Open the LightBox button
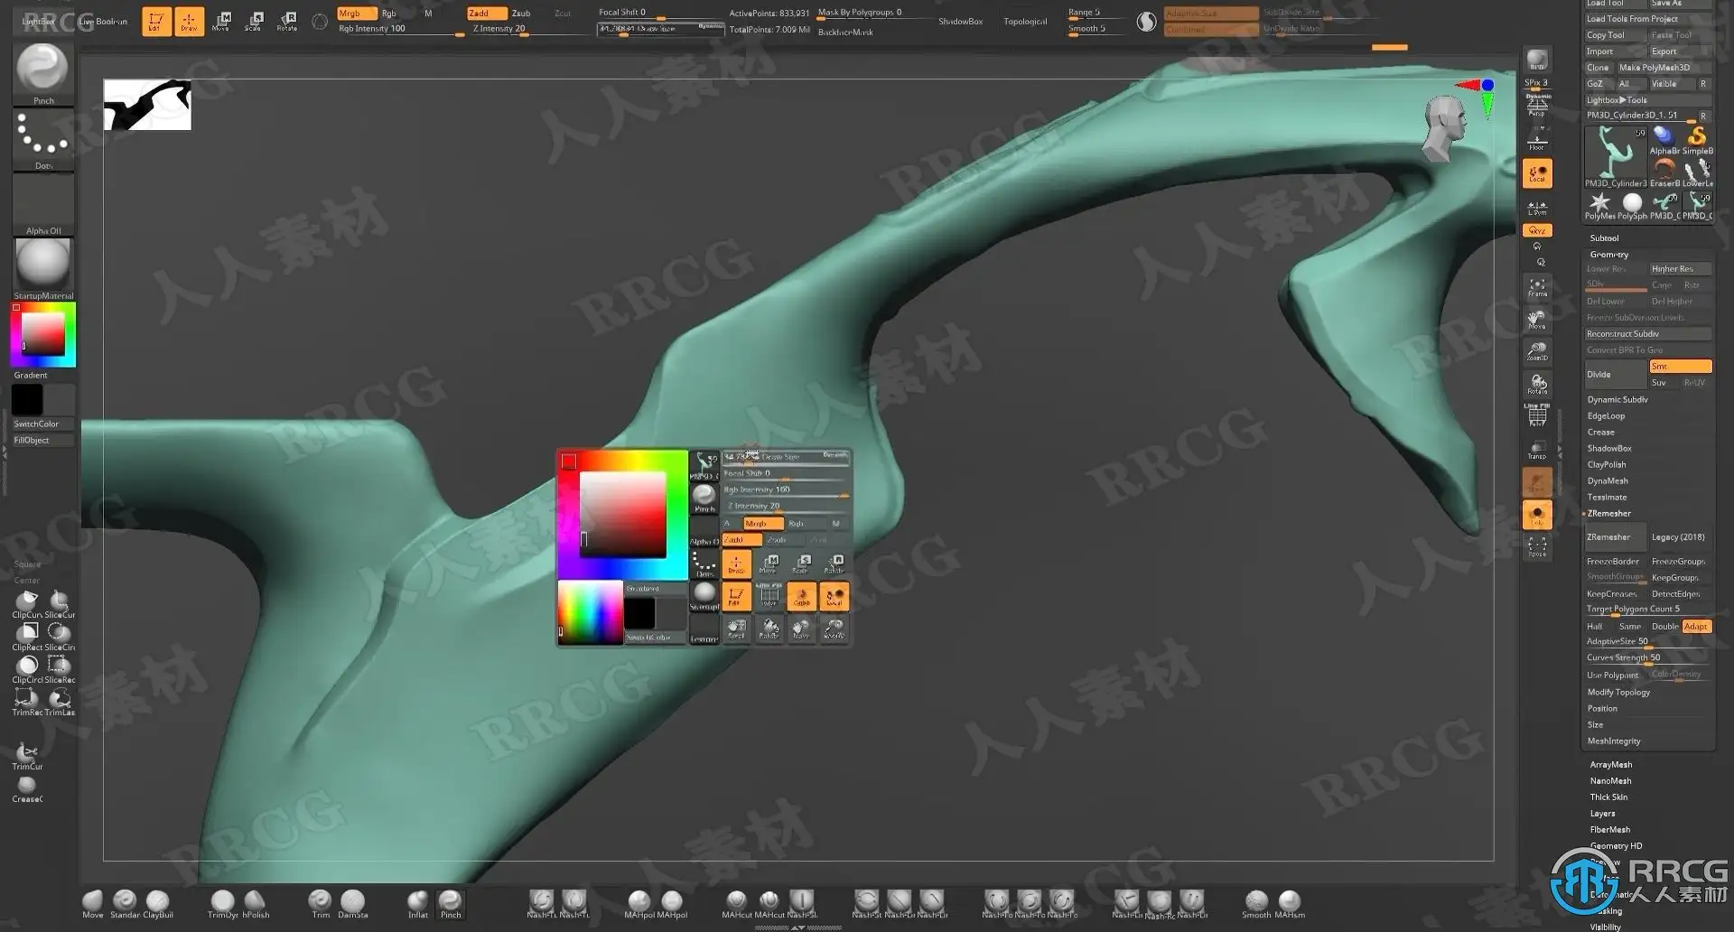Image resolution: width=1734 pixels, height=932 pixels. pyautogui.click(x=38, y=21)
